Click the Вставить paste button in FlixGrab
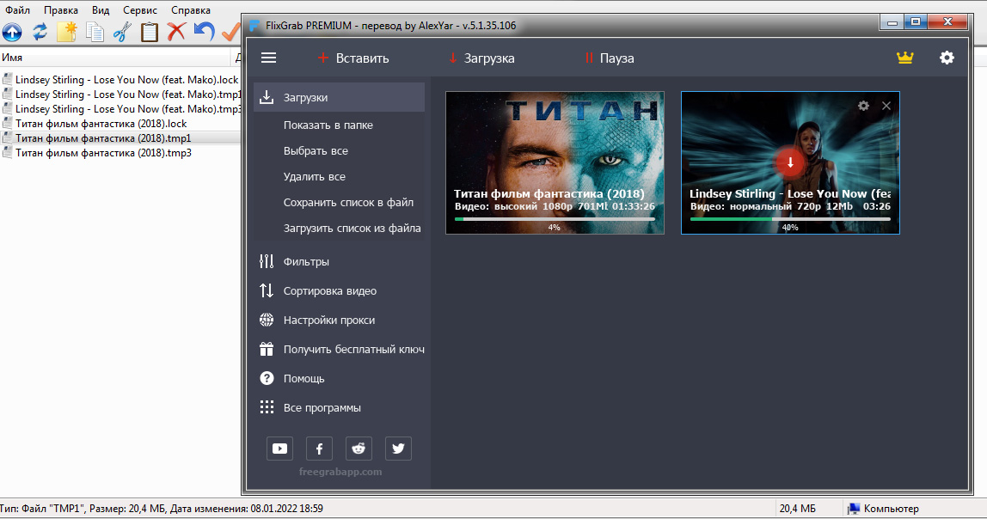Screen dimensions: 987x519 (353, 58)
